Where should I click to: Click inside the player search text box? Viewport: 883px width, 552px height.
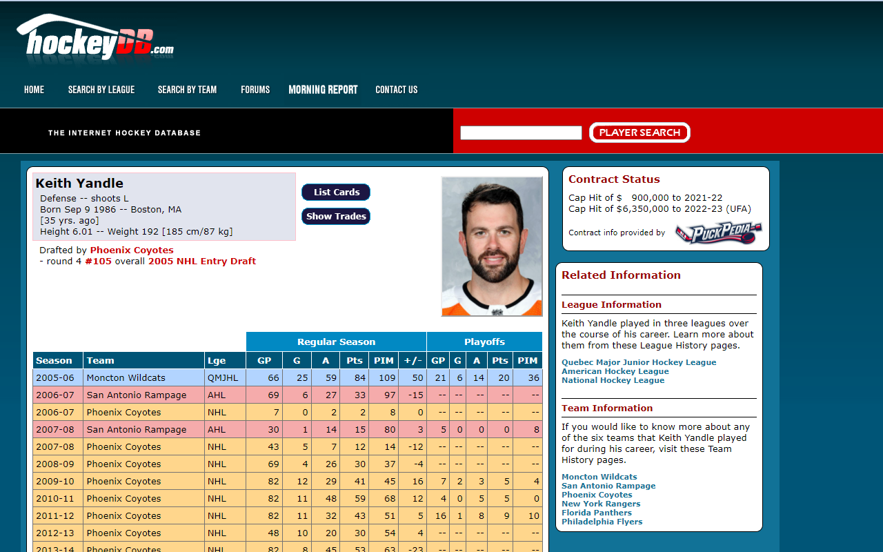pos(521,132)
